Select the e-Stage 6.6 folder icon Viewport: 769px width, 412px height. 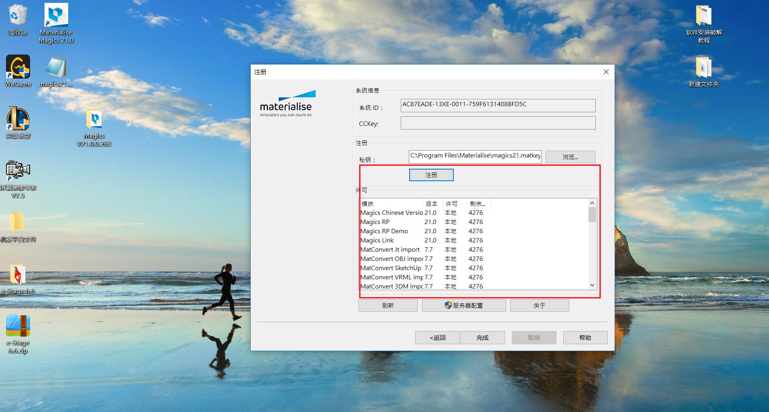(18, 279)
